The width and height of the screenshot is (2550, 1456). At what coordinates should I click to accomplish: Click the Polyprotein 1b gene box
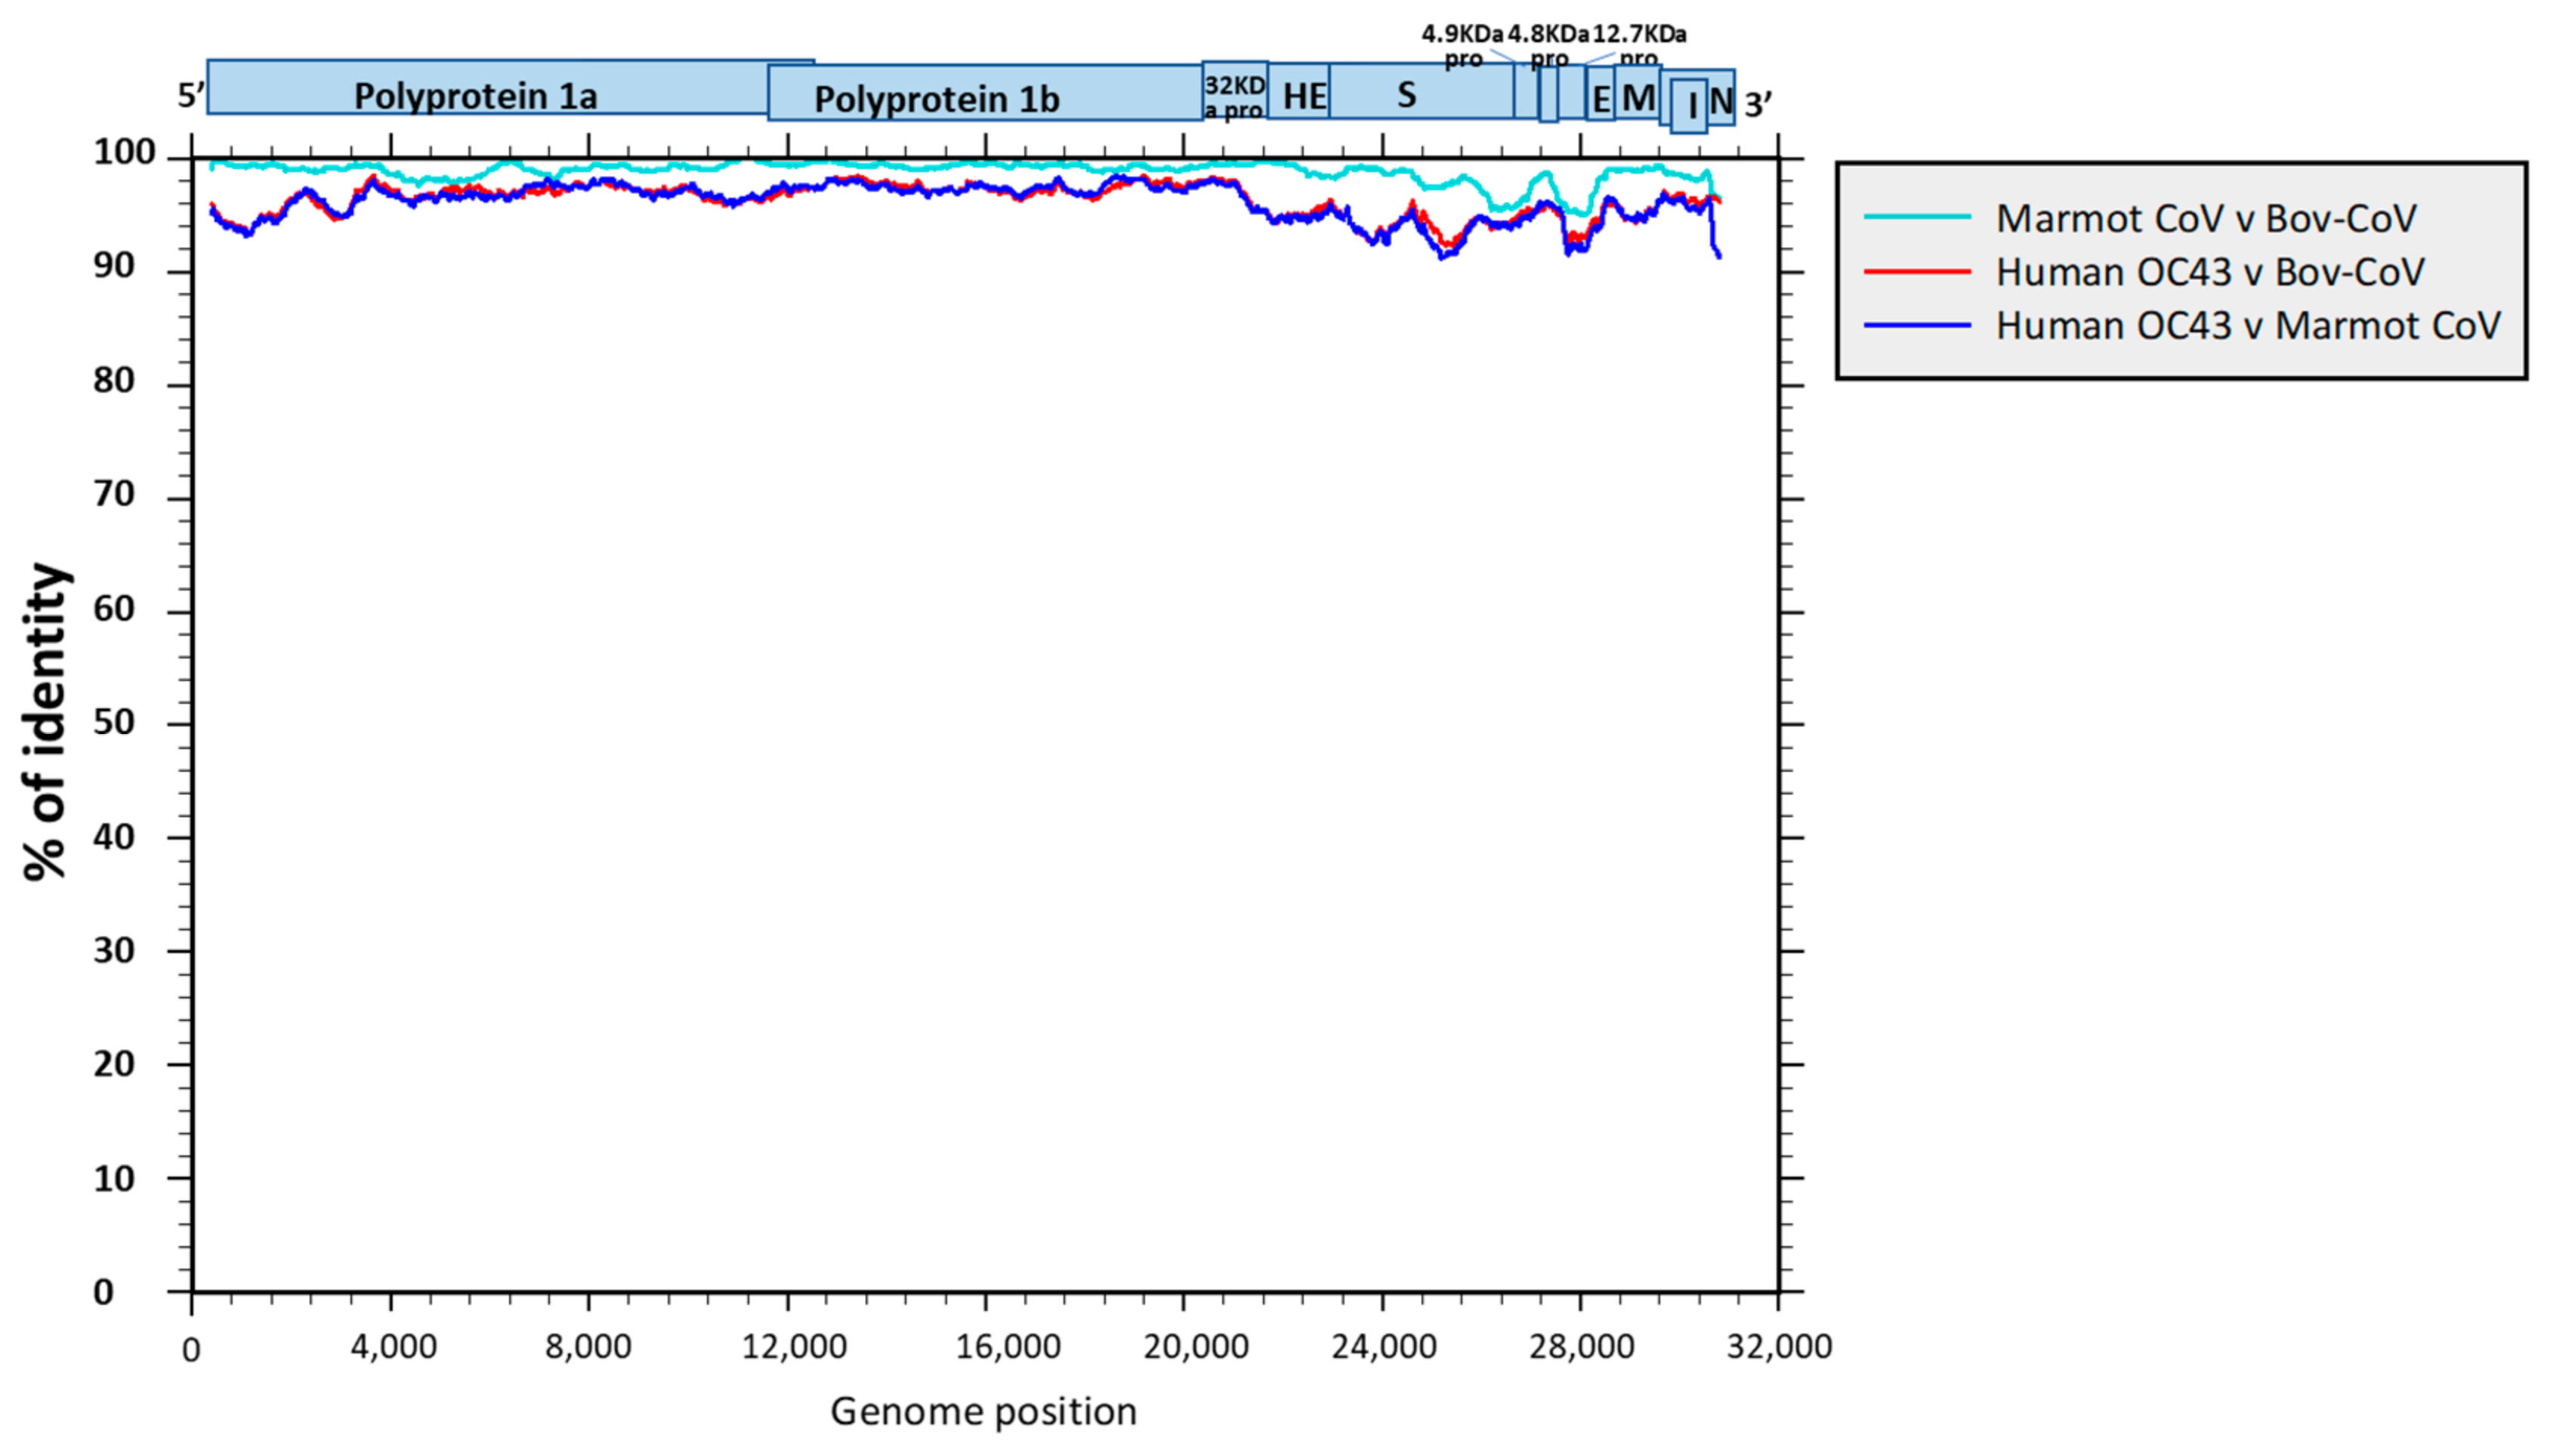(936, 99)
